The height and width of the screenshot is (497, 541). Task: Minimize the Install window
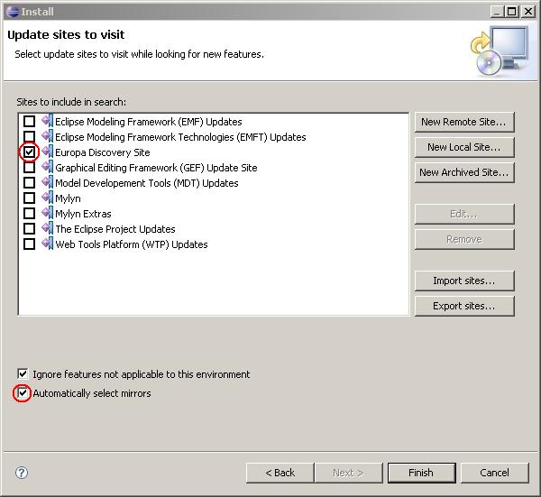click(x=497, y=12)
